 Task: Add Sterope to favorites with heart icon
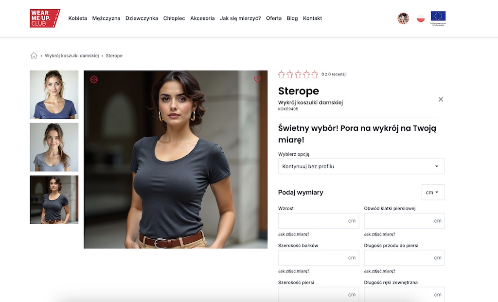click(257, 79)
